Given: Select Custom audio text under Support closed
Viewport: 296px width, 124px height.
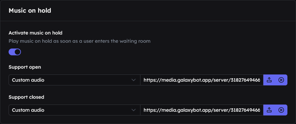Looking at the screenshot, I should pos(28,110).
